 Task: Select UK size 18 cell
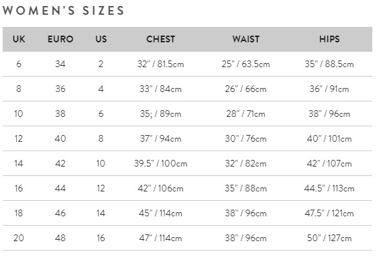point(19,213)
